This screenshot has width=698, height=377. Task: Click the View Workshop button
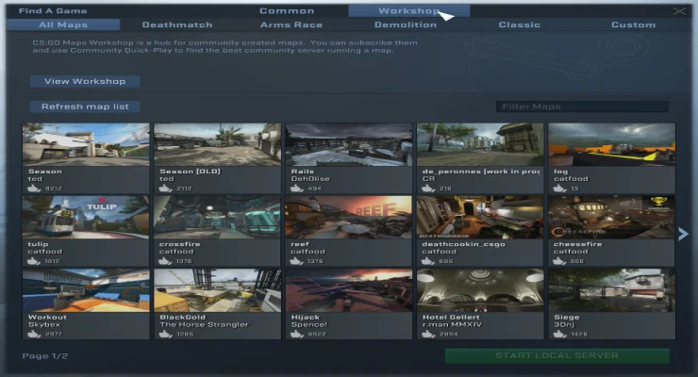[x=85, y=81]
